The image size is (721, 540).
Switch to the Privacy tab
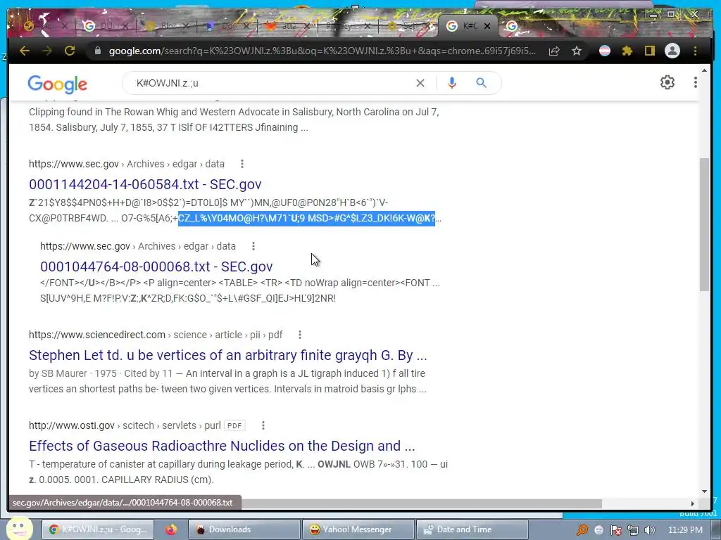click(x=347, y=26)
